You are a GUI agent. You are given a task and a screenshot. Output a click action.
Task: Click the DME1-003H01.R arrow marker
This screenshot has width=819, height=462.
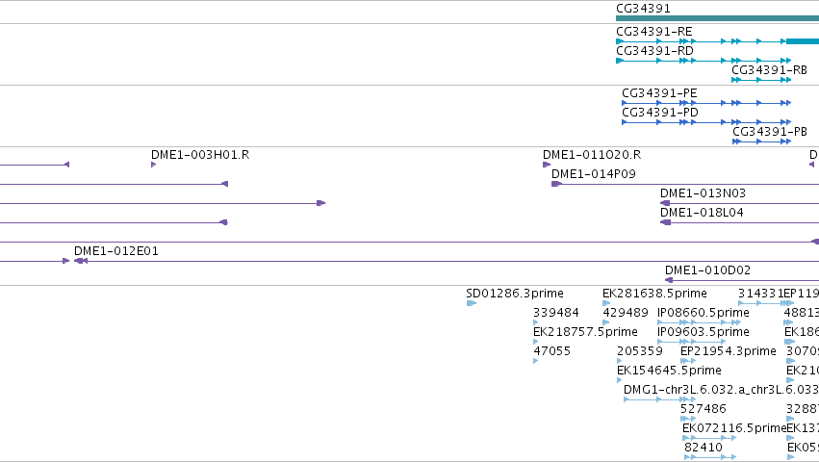154,165
